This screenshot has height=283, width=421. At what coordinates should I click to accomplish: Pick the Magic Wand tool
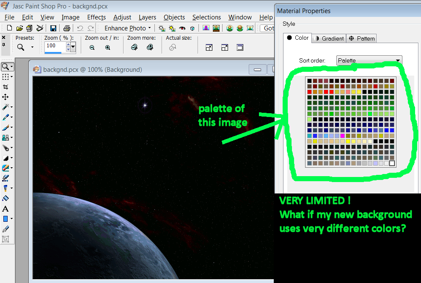click(x=6, y=107)
